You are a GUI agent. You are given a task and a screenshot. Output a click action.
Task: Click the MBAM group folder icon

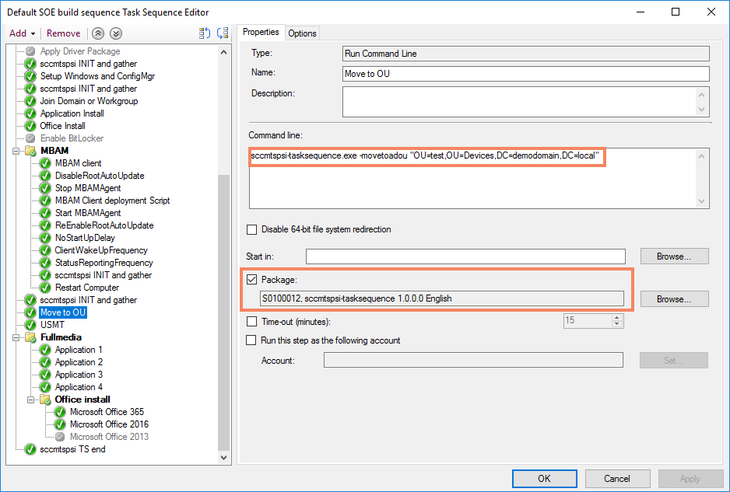coord(30,151)
